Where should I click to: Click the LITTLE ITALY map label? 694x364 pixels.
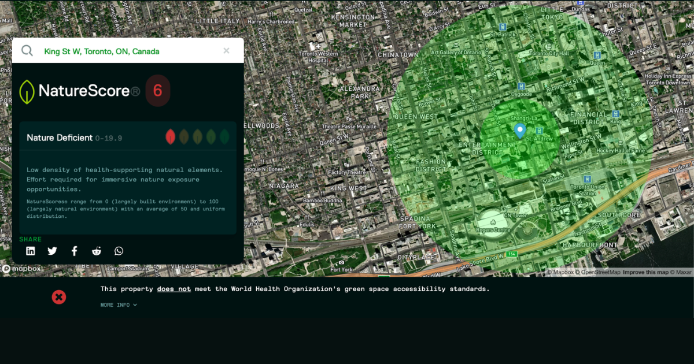click(x=217, y=21)
